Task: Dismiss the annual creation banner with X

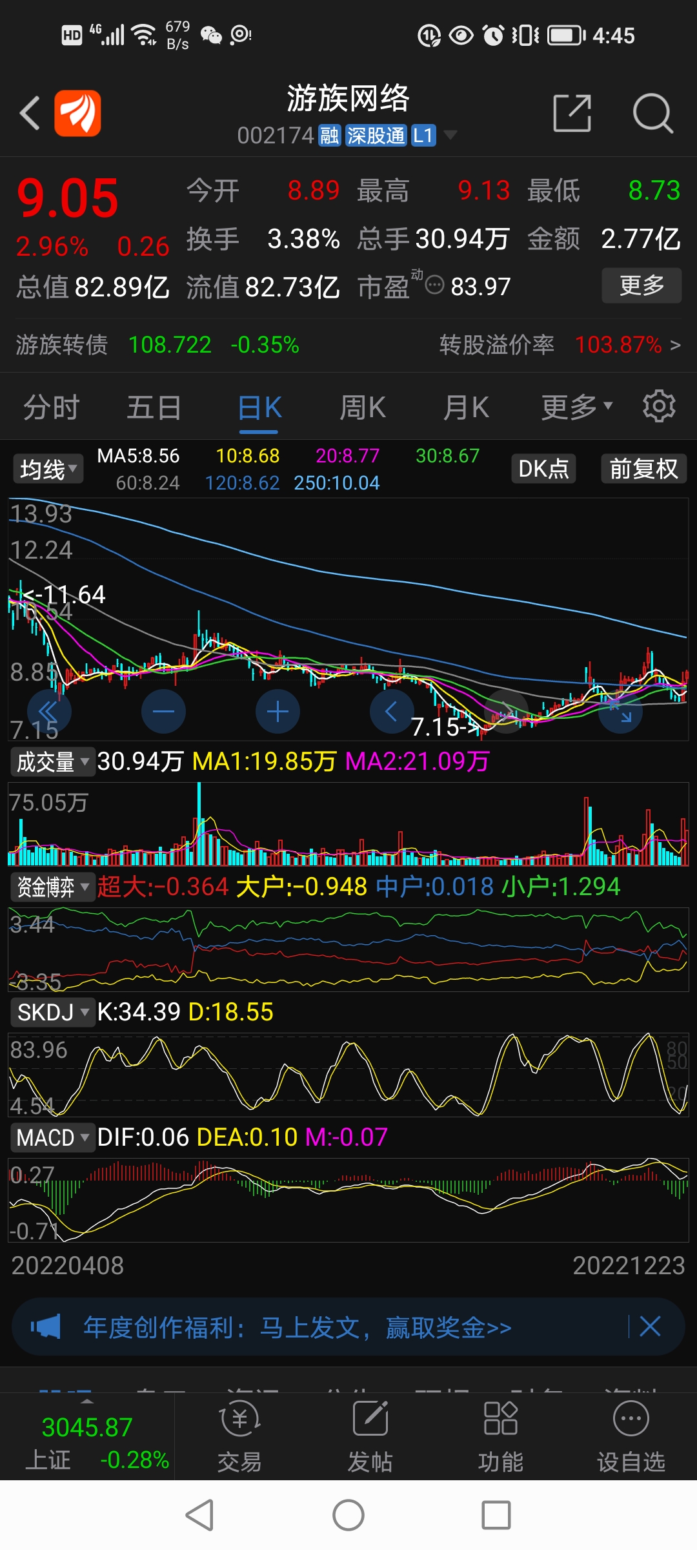Action: tap(650, 1327)
